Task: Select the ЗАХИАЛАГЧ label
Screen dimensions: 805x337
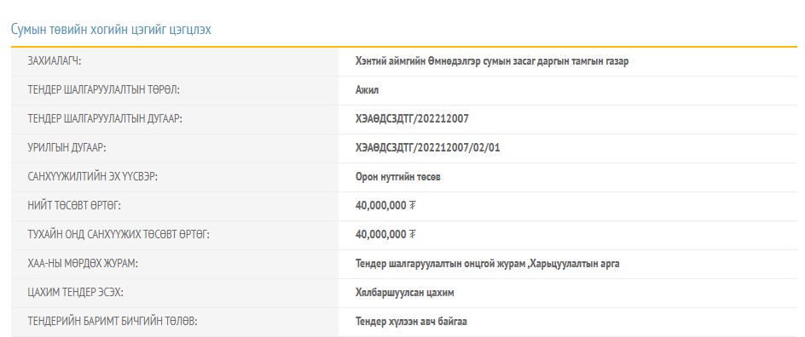Action: point(55,61)
